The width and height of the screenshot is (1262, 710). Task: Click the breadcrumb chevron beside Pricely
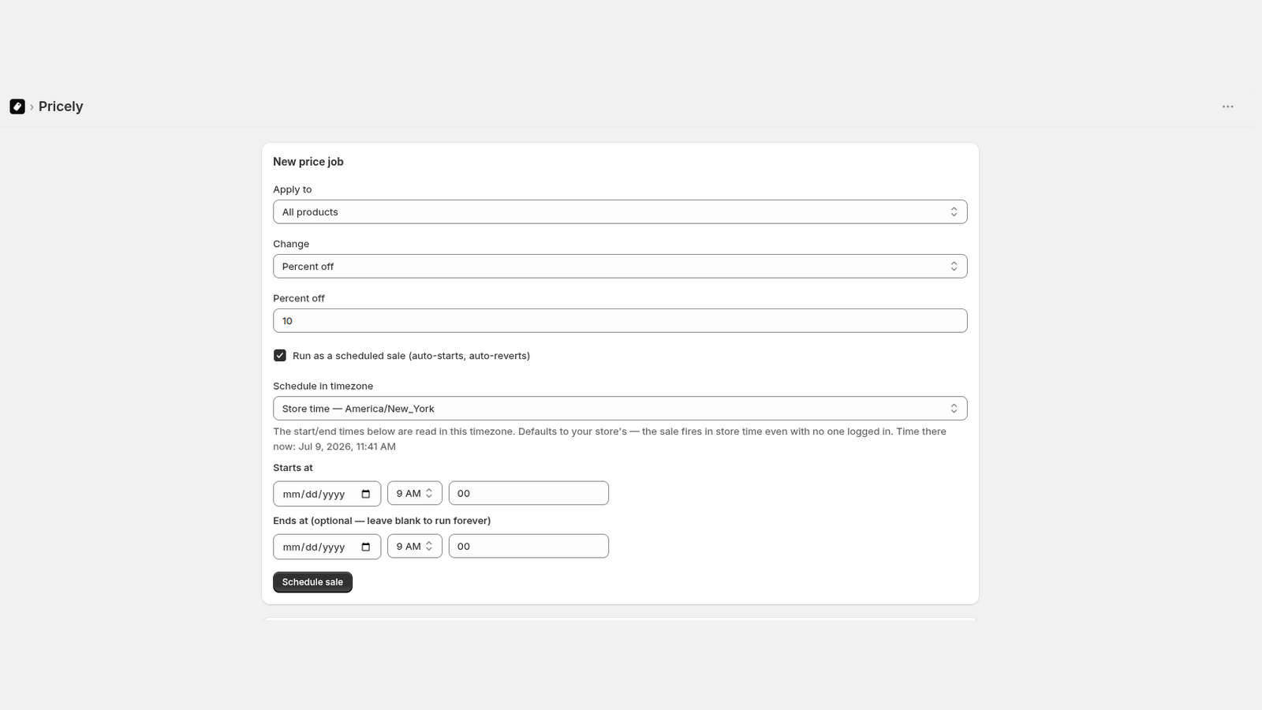[32, 106]
